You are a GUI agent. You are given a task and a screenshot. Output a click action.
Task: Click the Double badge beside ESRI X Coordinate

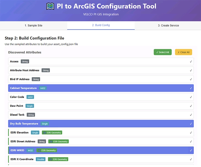pyautogui.click(x=41, y=159)
